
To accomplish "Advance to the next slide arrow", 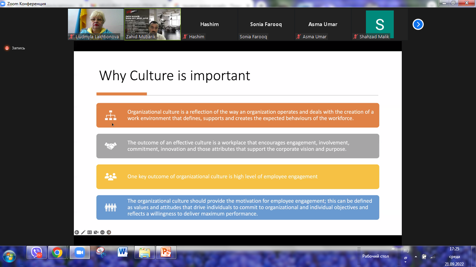I will 109,232.
